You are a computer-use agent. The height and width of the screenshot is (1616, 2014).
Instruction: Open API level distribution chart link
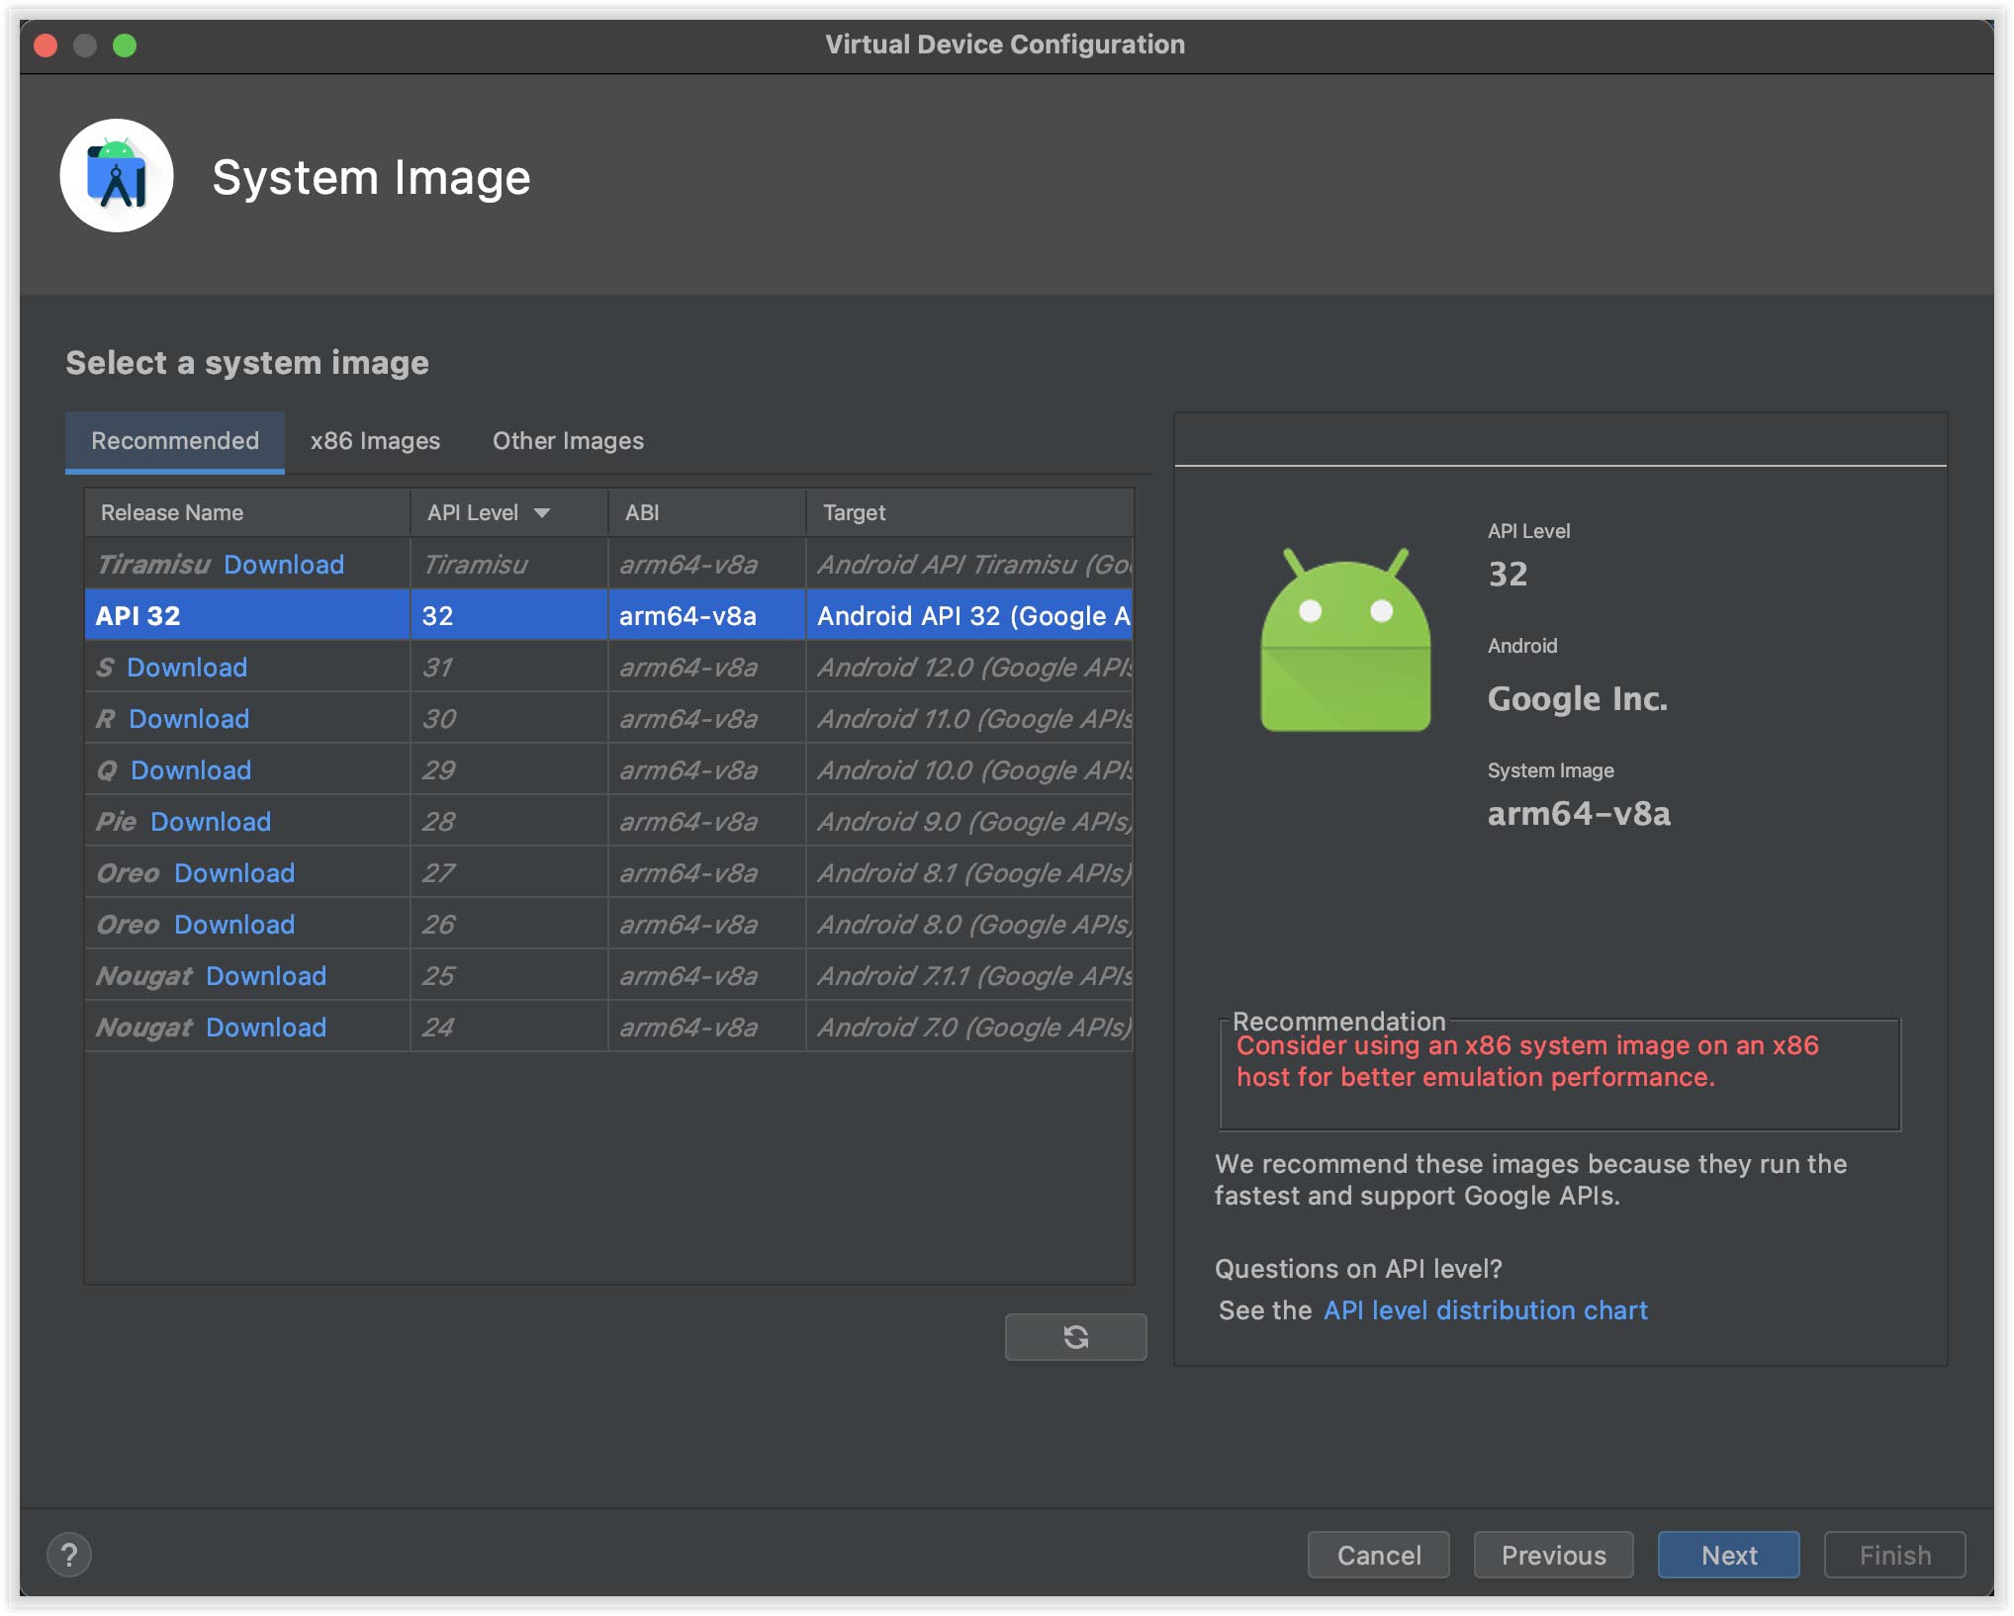(x=1485, y=1310)
